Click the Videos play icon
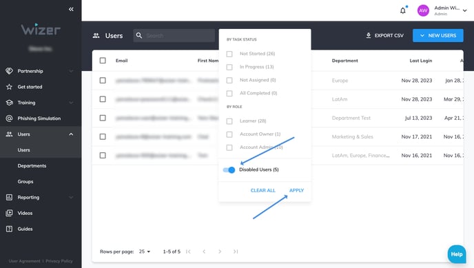Viewport: 474px width, 268px height. click(10, 213)
